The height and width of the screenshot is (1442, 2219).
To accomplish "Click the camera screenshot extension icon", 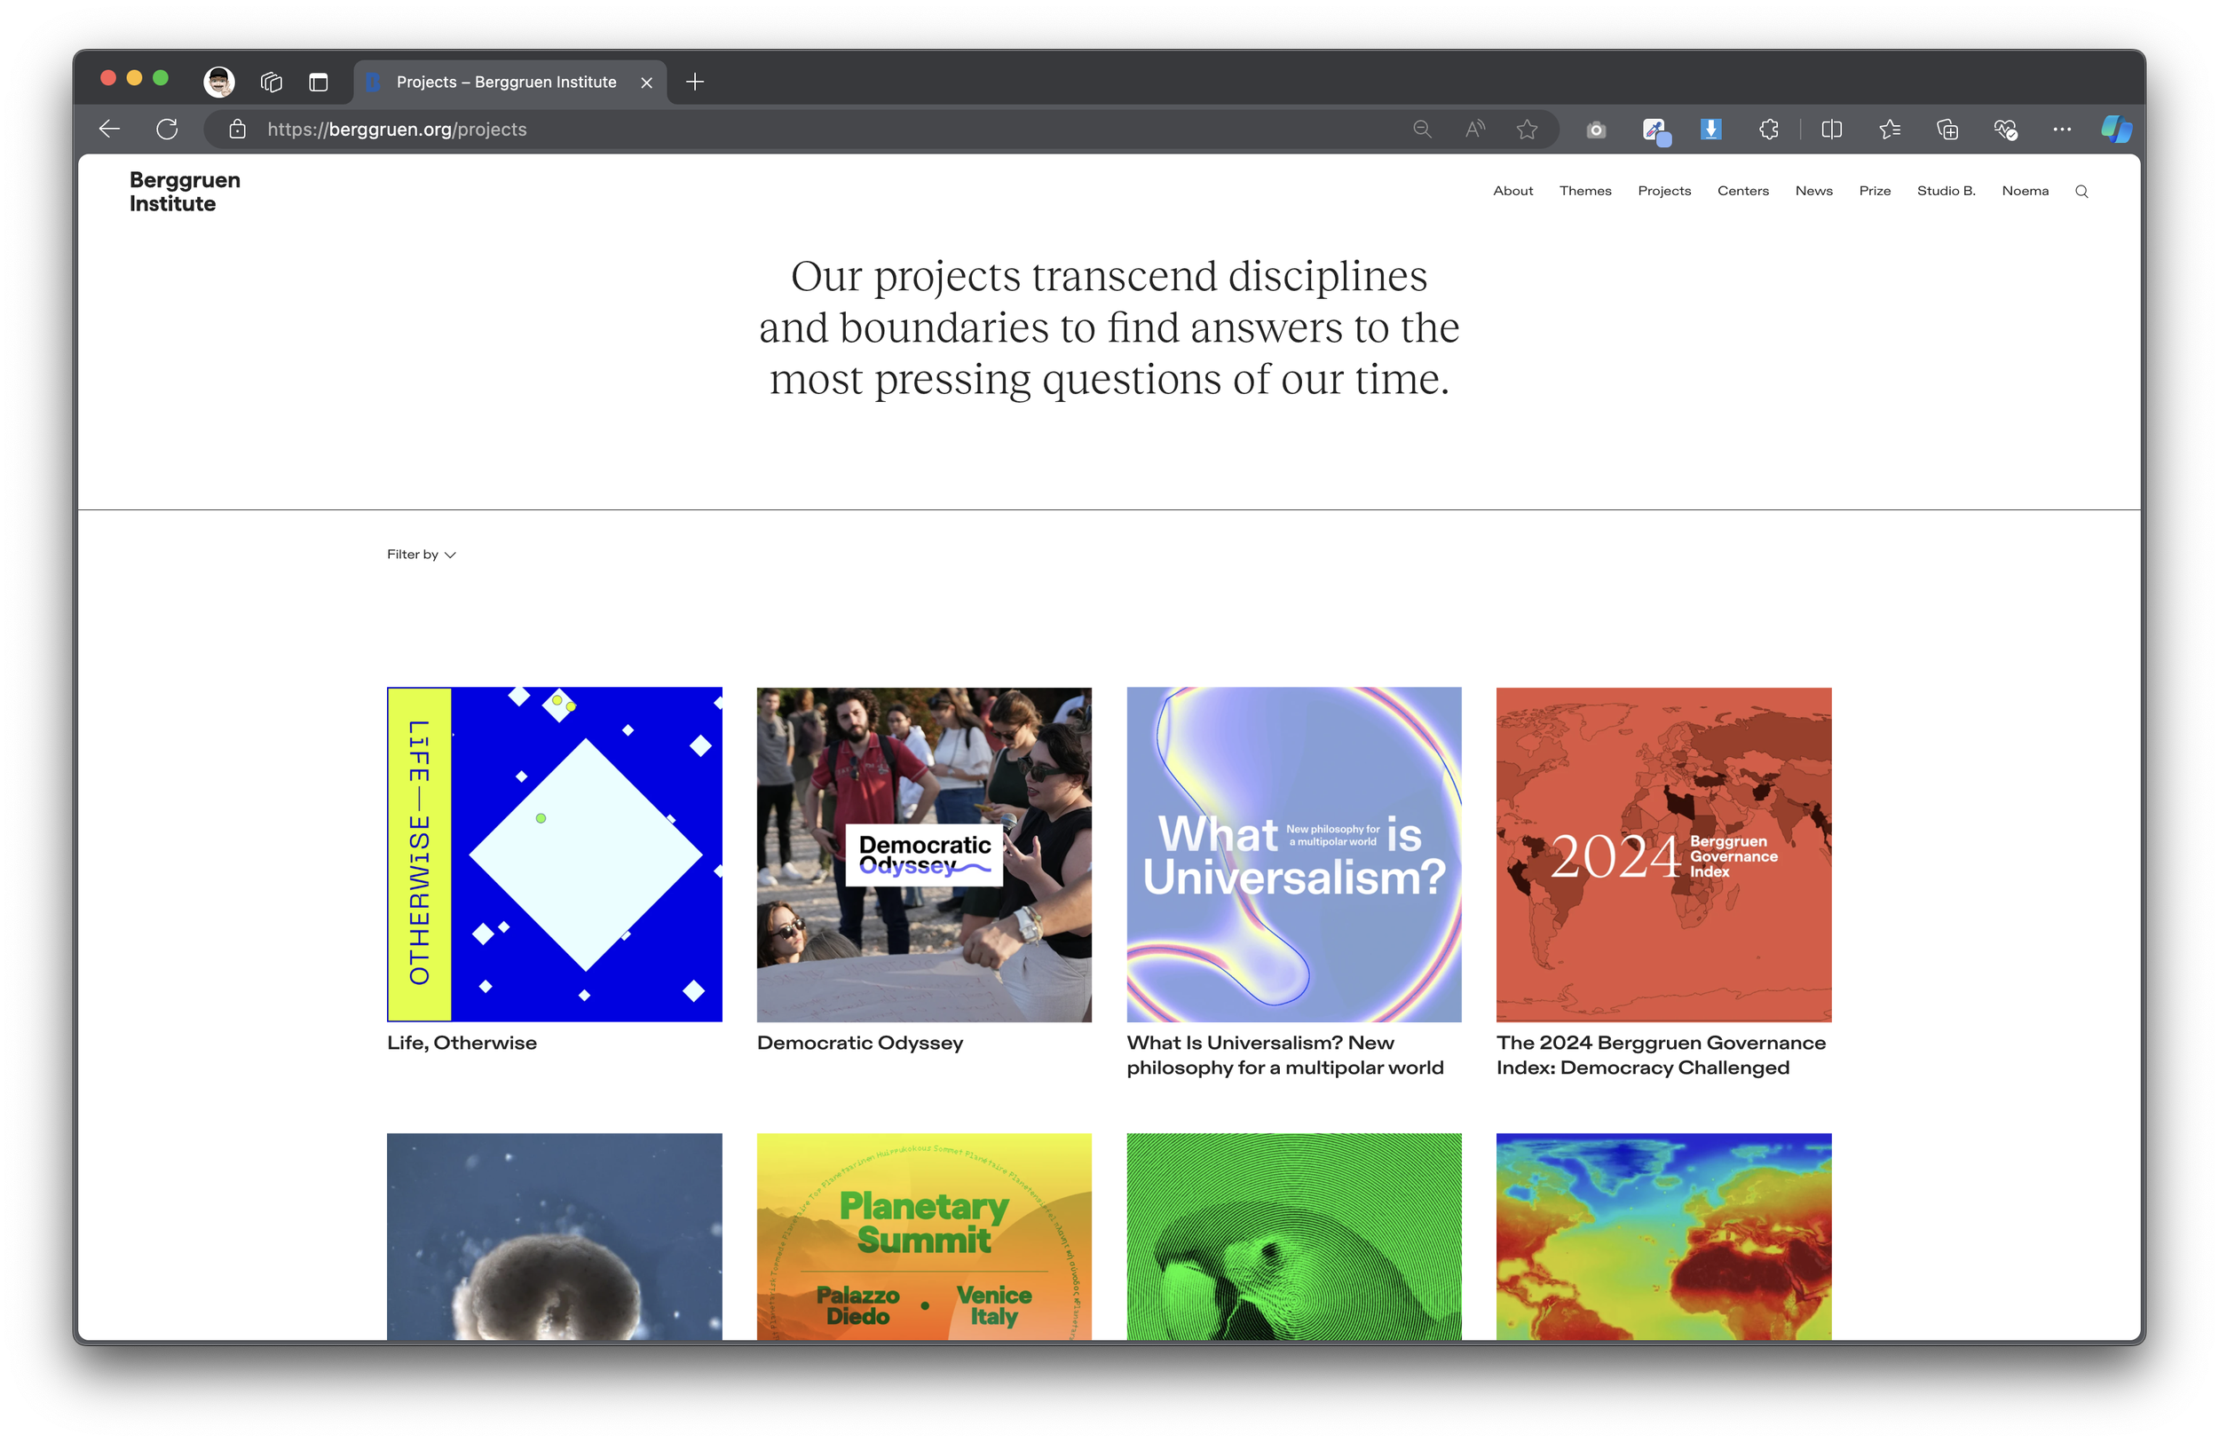I will pyautogui.click(x=1596, y=130).
